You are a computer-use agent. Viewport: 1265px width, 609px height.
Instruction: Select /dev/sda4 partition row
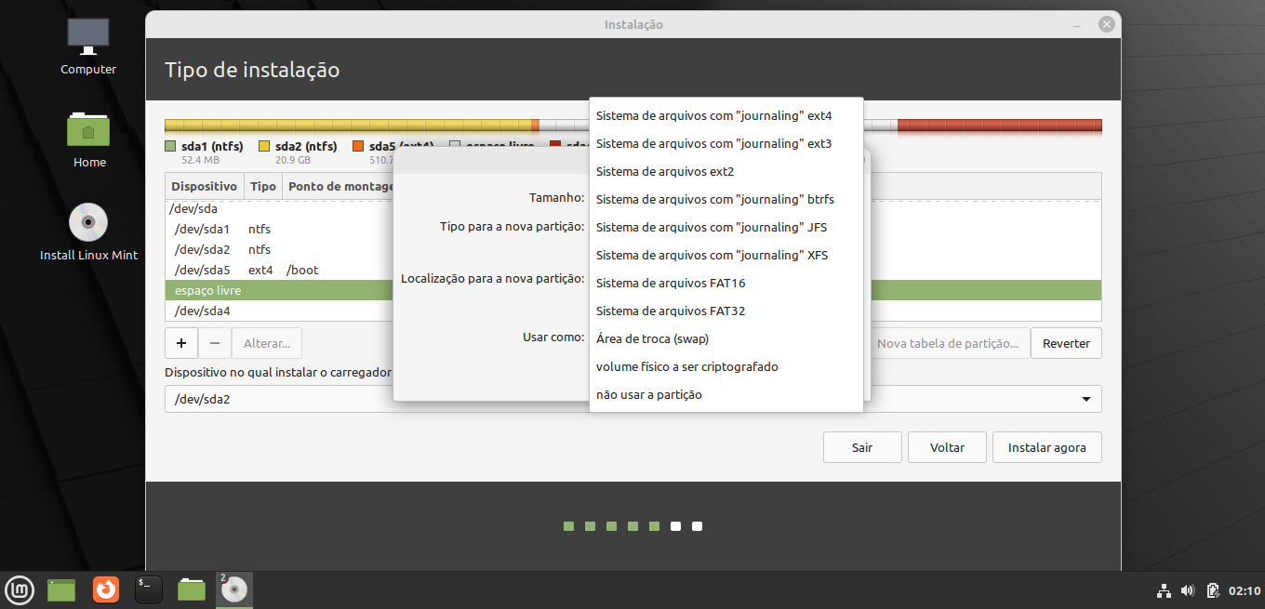coord(279,311)
